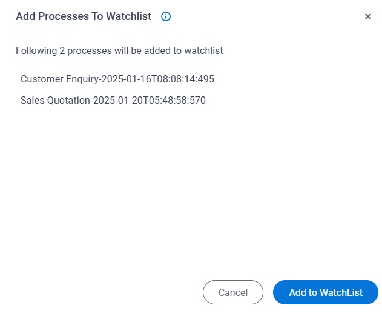
Task: Confirm adding both processes to the watchlist
Action: (x=326, y=292)
